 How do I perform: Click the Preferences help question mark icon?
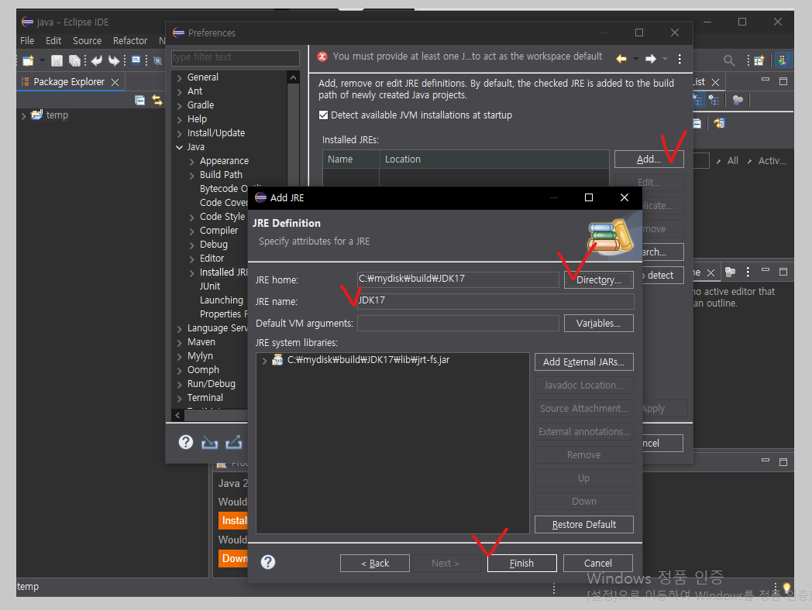tap(186, 442)
